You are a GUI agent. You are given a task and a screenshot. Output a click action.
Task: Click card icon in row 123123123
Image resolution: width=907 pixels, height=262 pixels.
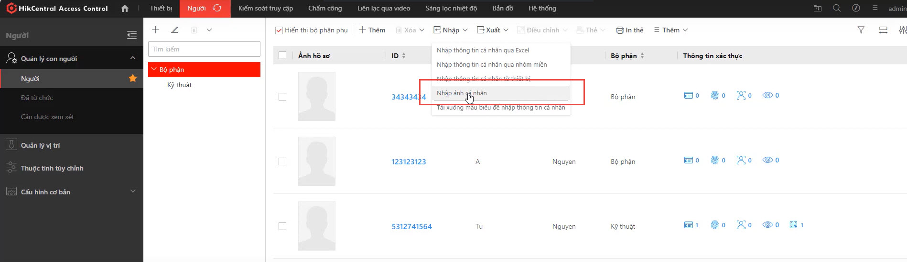pos(689,160)
